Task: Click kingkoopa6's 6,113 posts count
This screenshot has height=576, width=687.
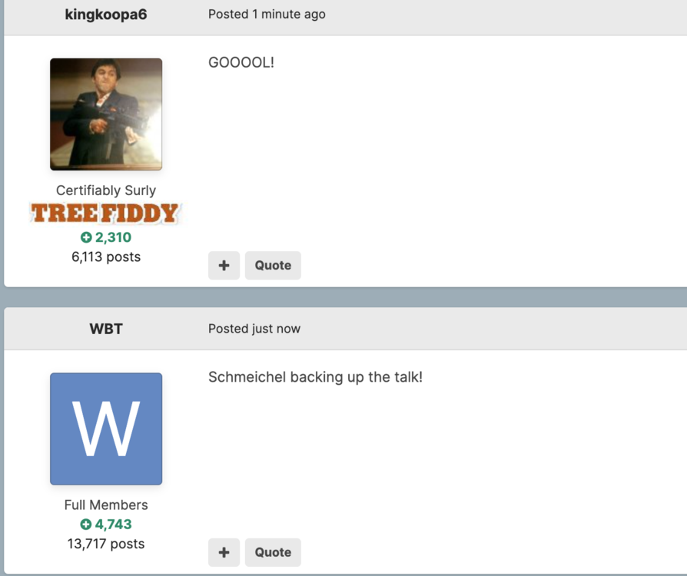Action: 106,257
